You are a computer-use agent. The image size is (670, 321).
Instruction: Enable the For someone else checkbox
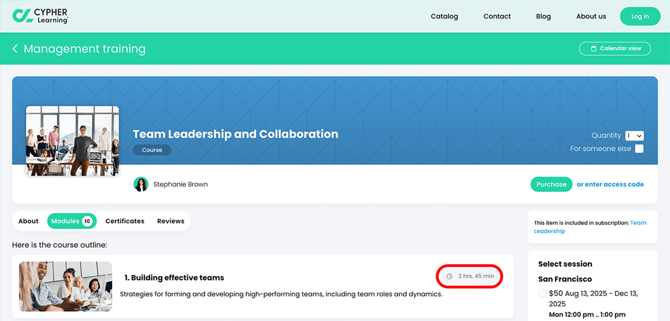click(639, 149)
